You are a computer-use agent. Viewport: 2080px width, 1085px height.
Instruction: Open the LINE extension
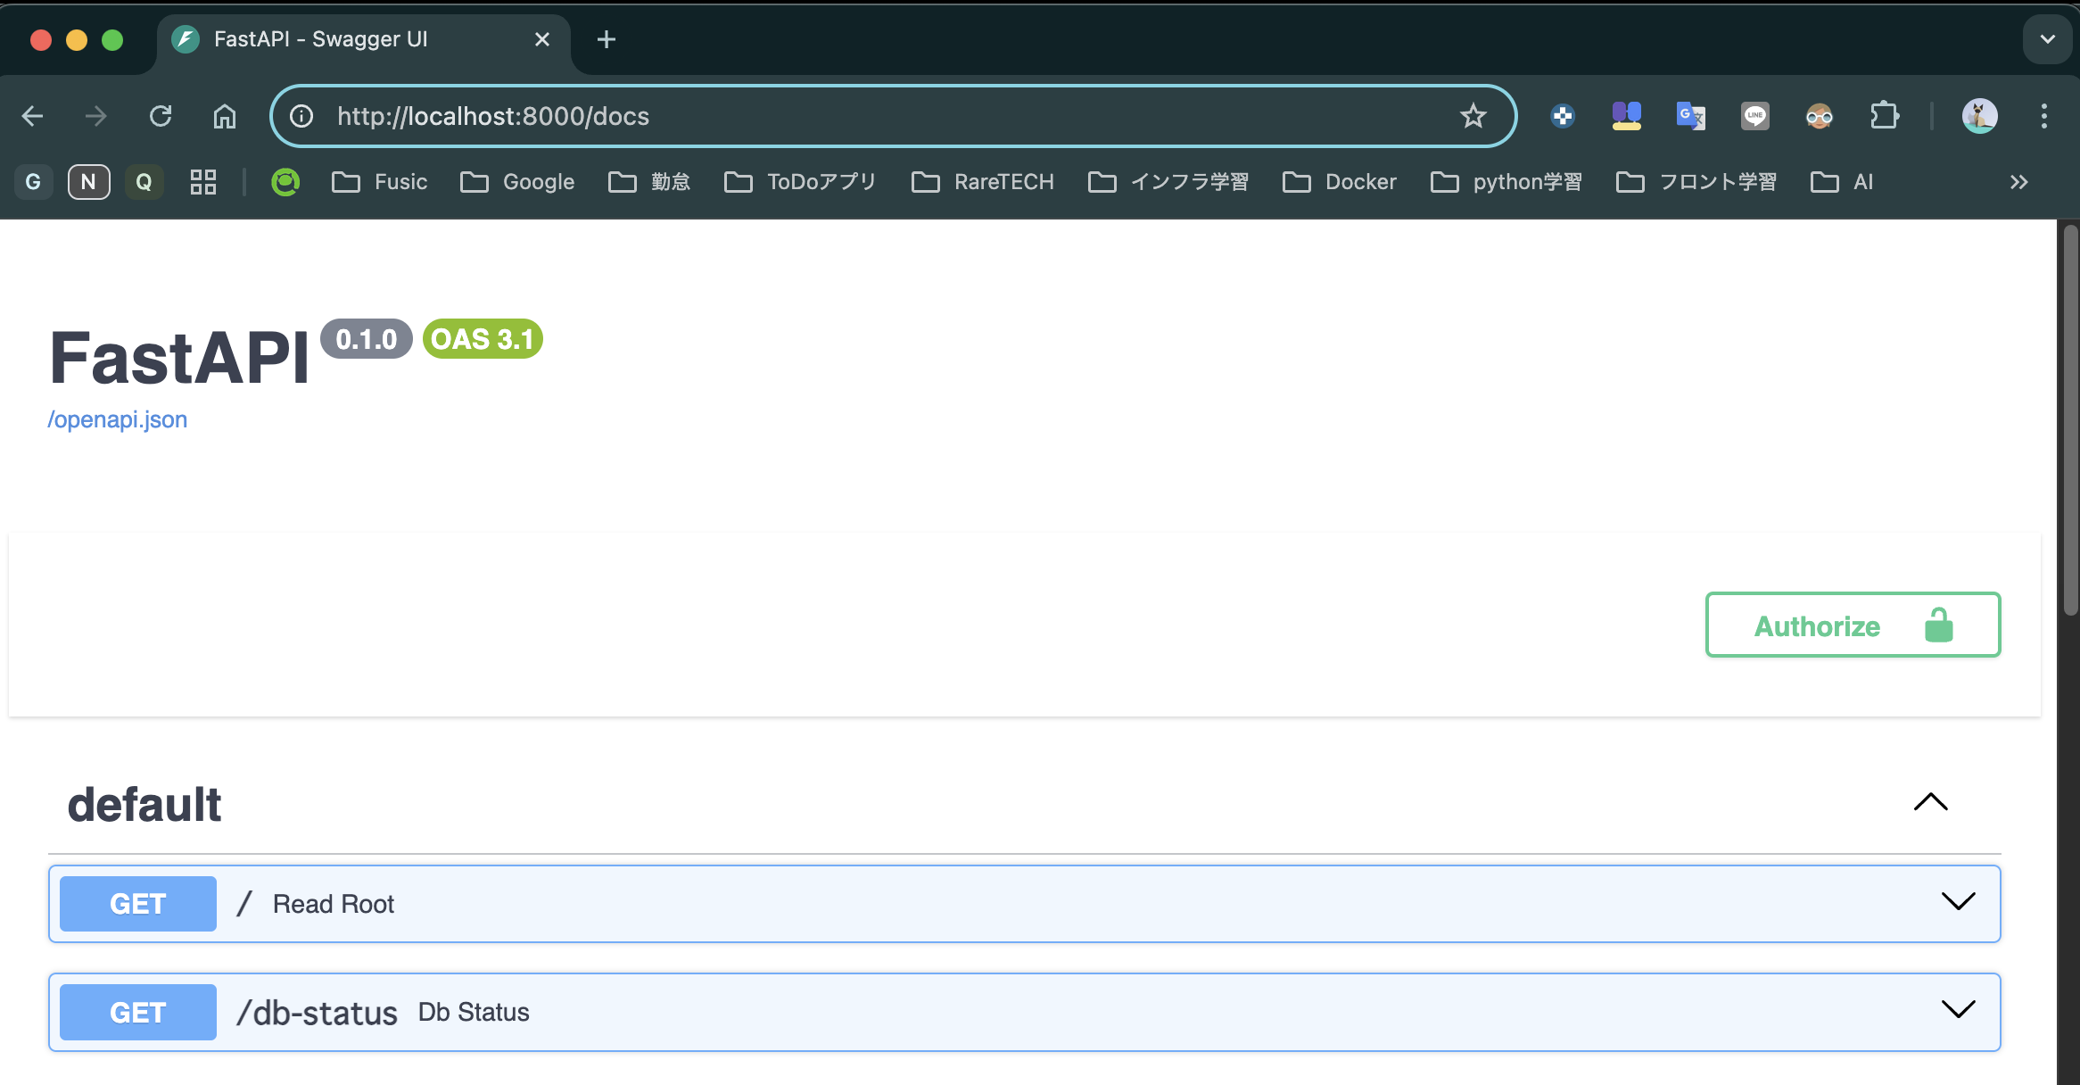tap(1755, 115)
